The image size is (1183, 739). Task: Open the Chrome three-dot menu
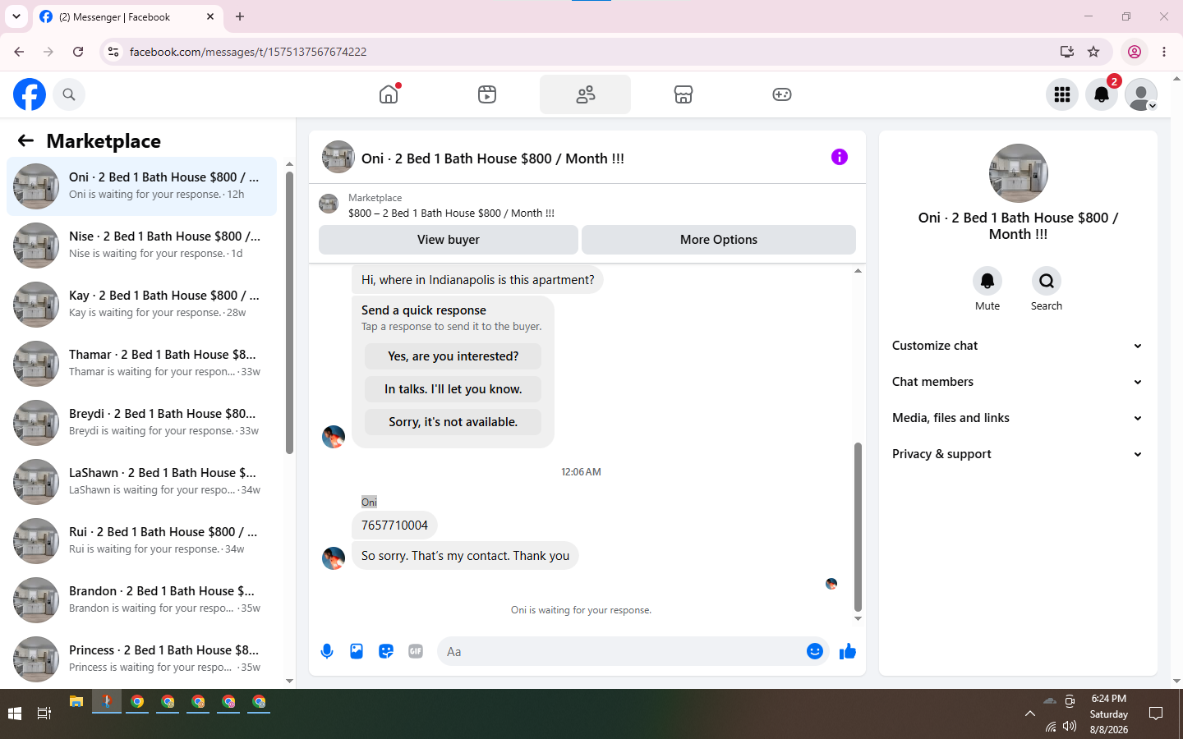click(1164, 52)
